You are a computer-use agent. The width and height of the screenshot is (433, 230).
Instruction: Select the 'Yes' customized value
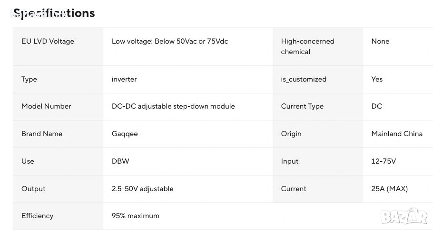(x=377, y=79)
